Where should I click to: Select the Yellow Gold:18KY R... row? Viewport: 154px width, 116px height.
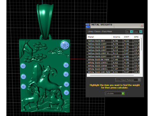(x=113, y=53)
